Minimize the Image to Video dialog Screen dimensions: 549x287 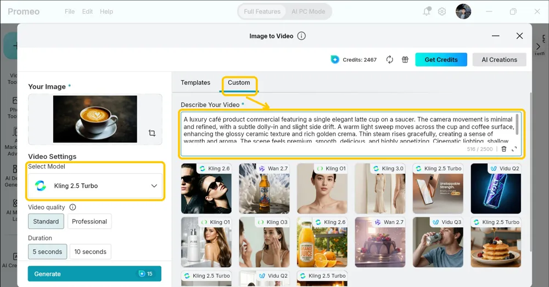(x=495, y=36)
